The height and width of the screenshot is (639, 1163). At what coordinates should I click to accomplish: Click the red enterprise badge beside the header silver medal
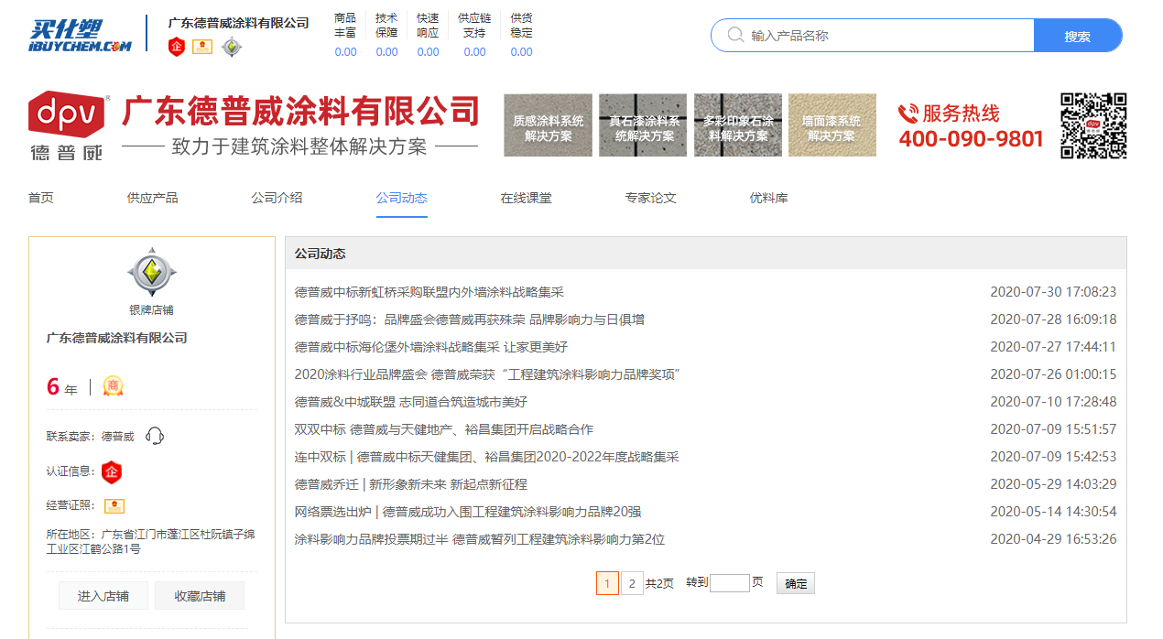click(x=177, y=47)
